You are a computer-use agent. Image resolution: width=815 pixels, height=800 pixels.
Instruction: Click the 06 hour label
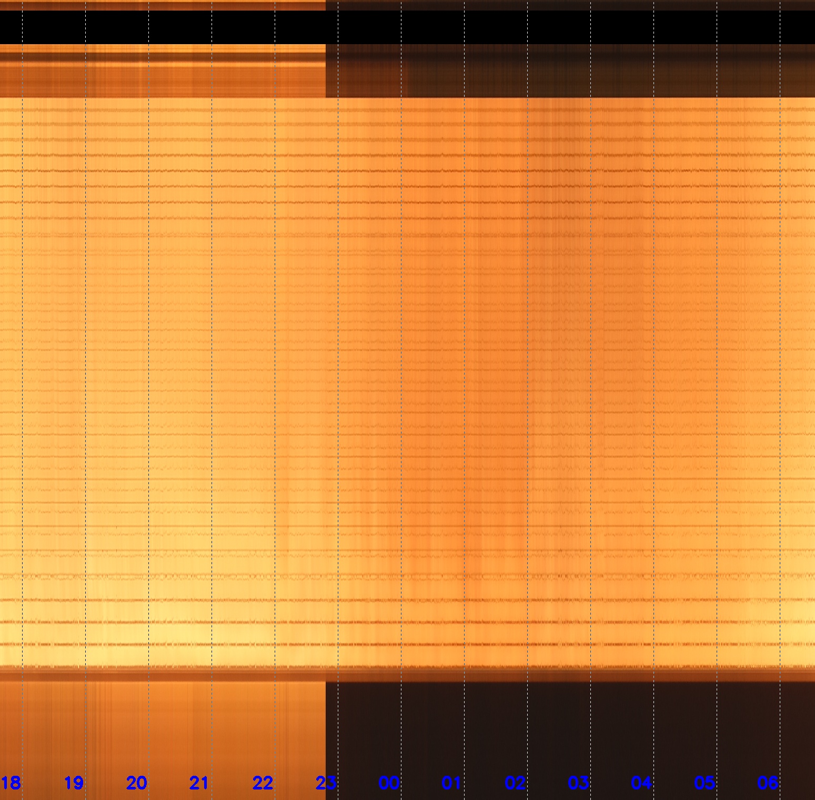click(x=768, y=783)
